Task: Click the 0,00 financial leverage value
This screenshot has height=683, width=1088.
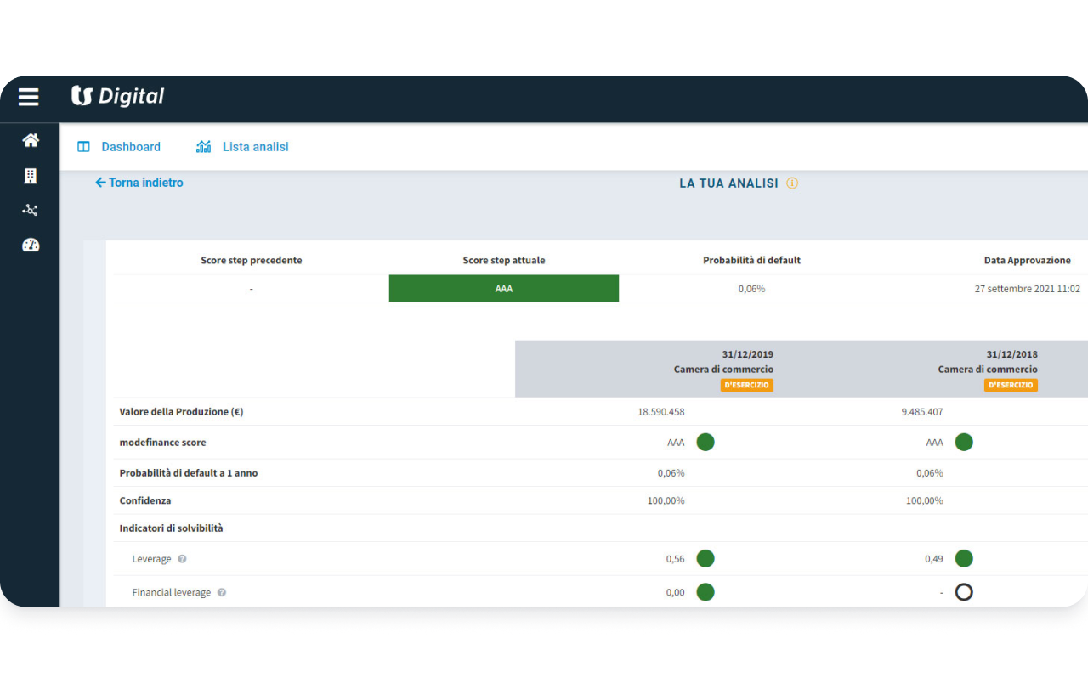Action: (x=675, y=593)
